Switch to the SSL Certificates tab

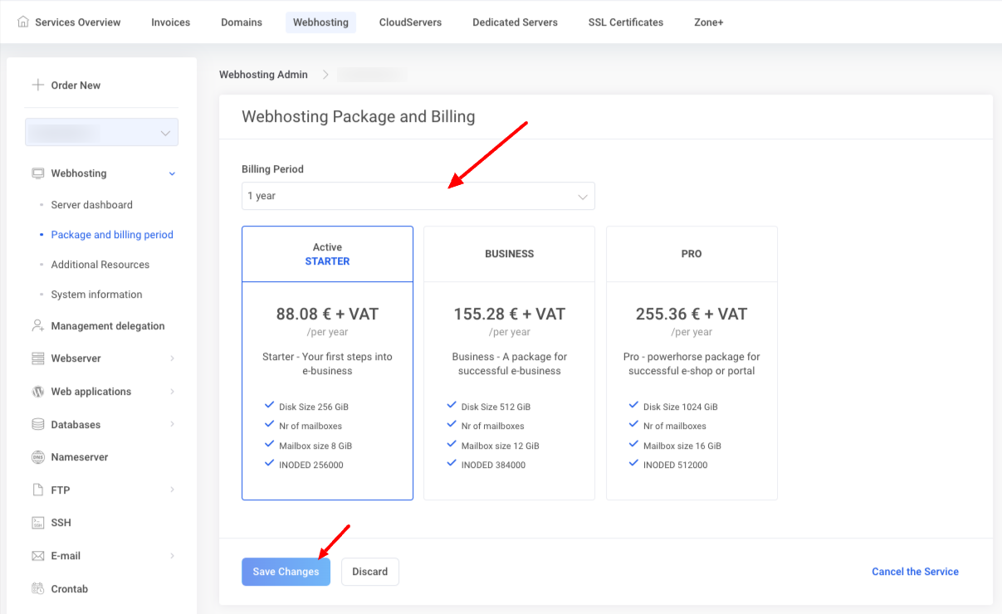click(625, 22)
